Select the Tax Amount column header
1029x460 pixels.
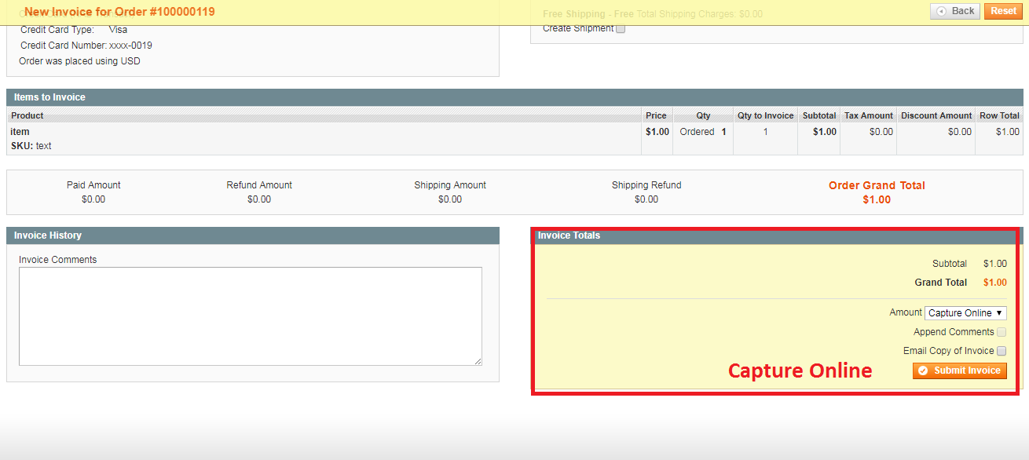coord(868,115)
